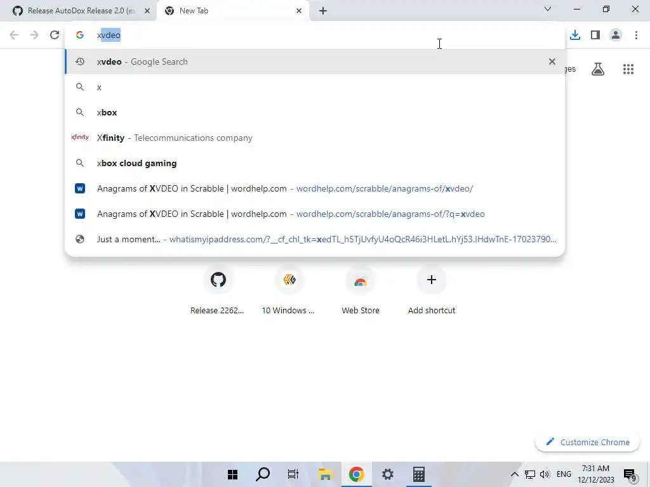Close the Release AutoDox tab
650x487 pixels.
pos(147,11)
